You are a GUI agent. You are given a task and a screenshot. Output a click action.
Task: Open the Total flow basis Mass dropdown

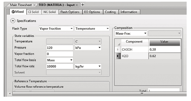tap(60, 60)
